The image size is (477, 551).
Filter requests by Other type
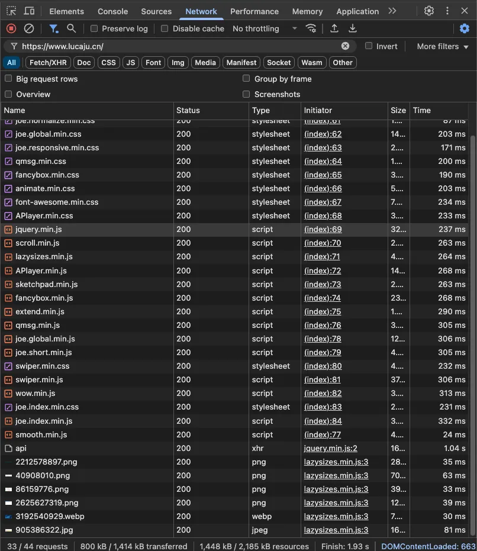(343, 63)
